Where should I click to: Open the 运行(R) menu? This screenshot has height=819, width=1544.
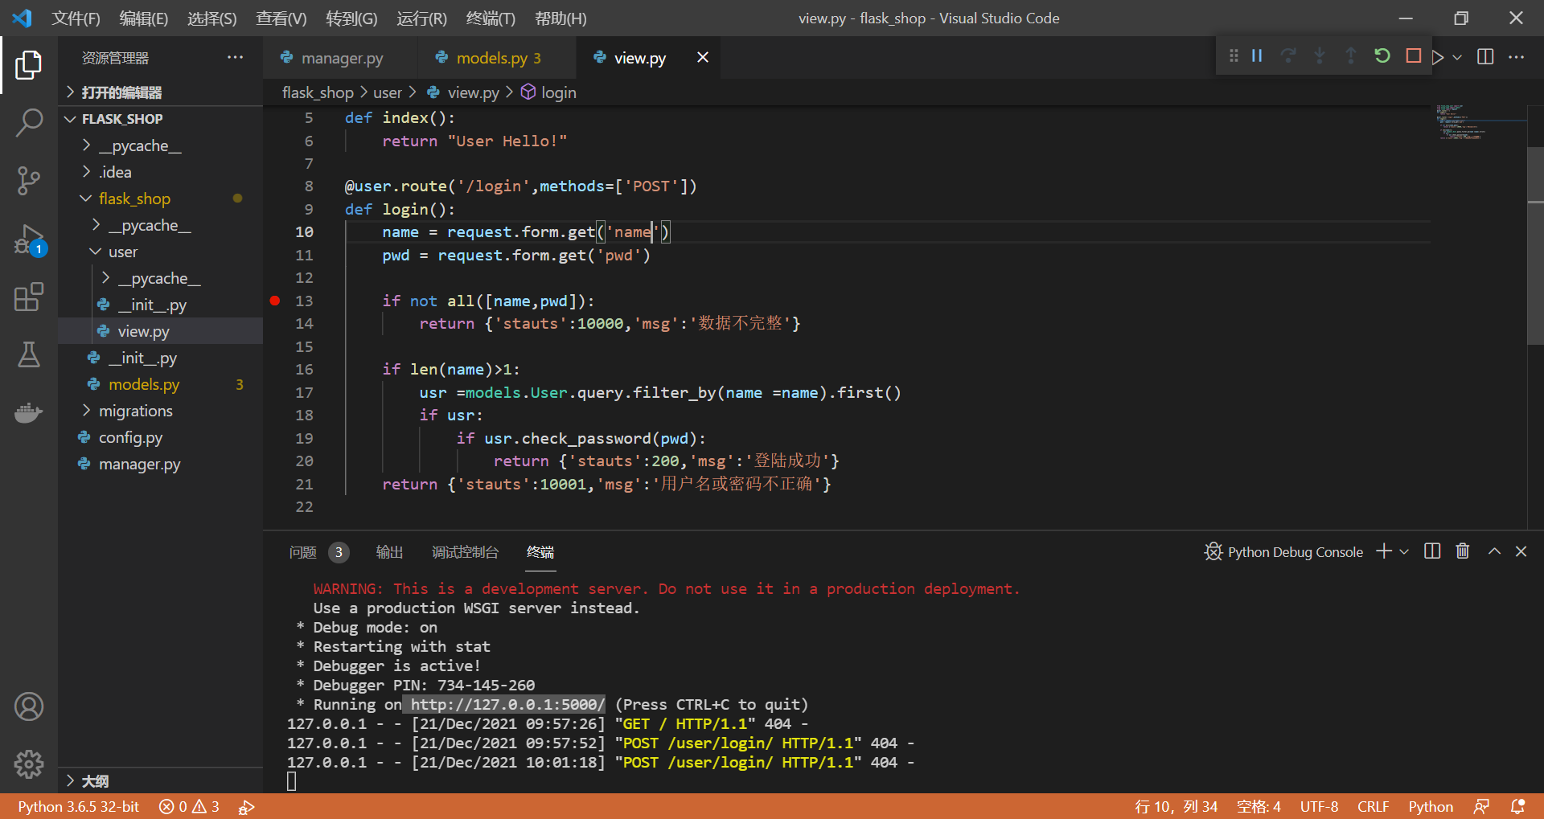(x=421, y=18)
